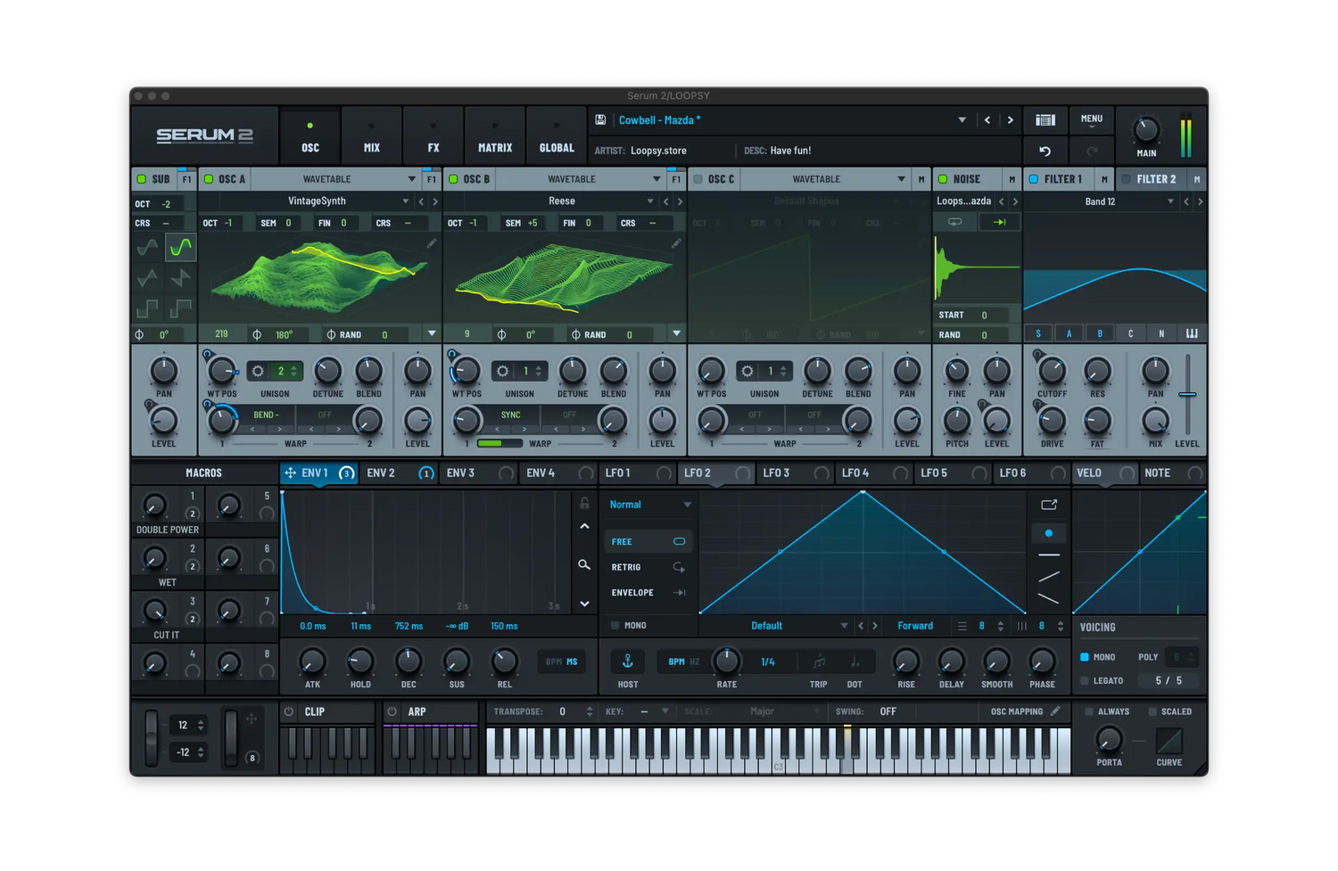
Task: Enable the LFO TRIP triplet icon
Action: point(818,661)
